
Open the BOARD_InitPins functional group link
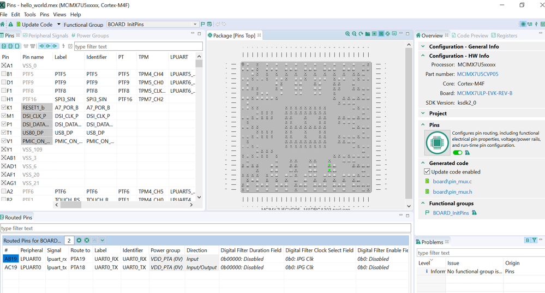(x=451, y=213)
